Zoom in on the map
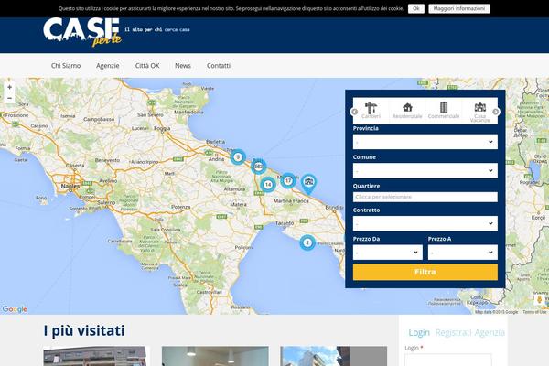The height and width of the screenshot is (366, 549). (10, 87)
